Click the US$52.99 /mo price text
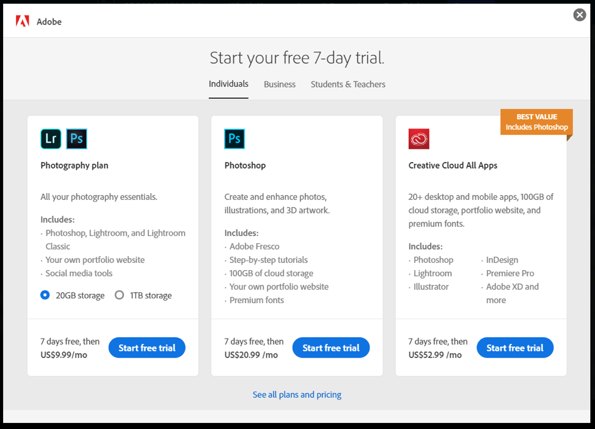595x429 pixels. 435,355
